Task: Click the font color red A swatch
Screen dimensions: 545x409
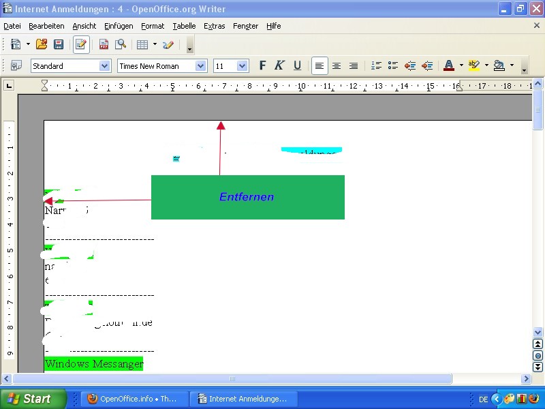Action: [449, 65]
